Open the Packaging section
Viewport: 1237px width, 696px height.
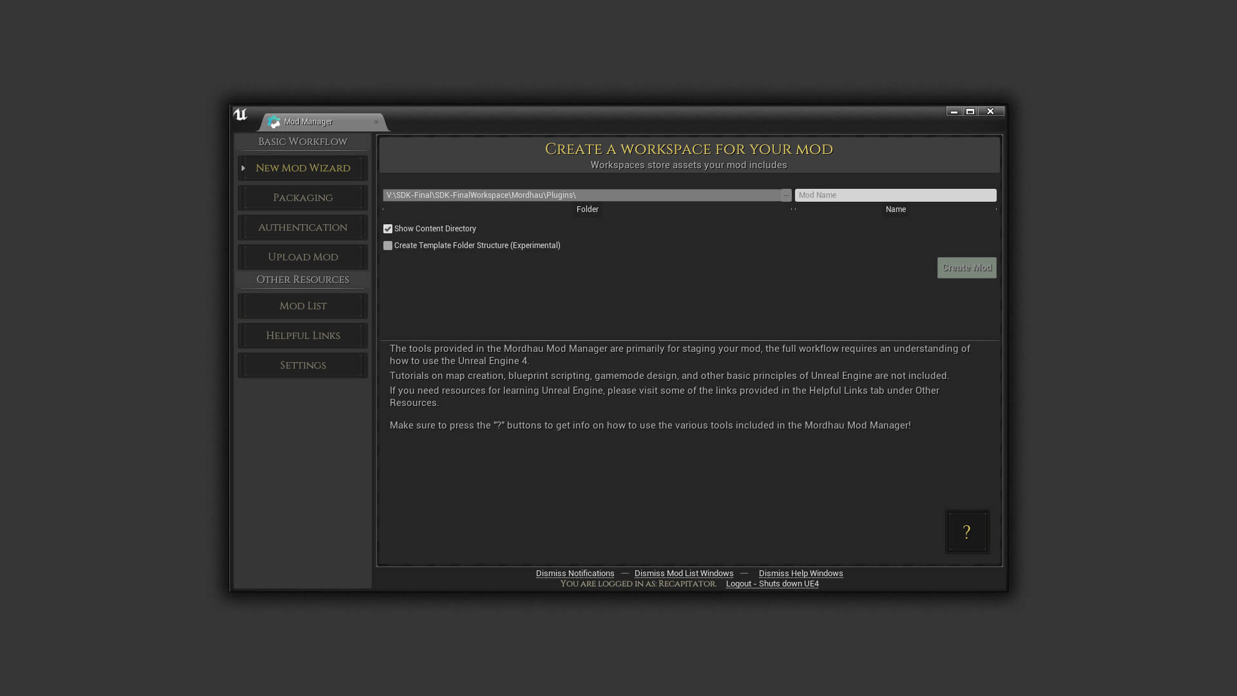point(302,198)
